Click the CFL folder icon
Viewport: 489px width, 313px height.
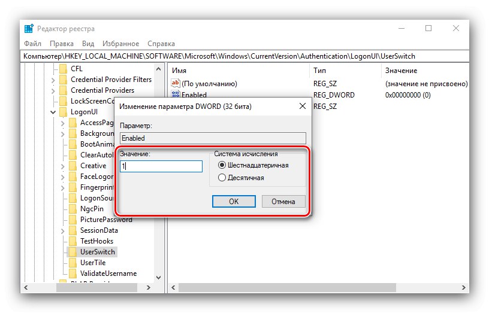(x=64, y=68)
